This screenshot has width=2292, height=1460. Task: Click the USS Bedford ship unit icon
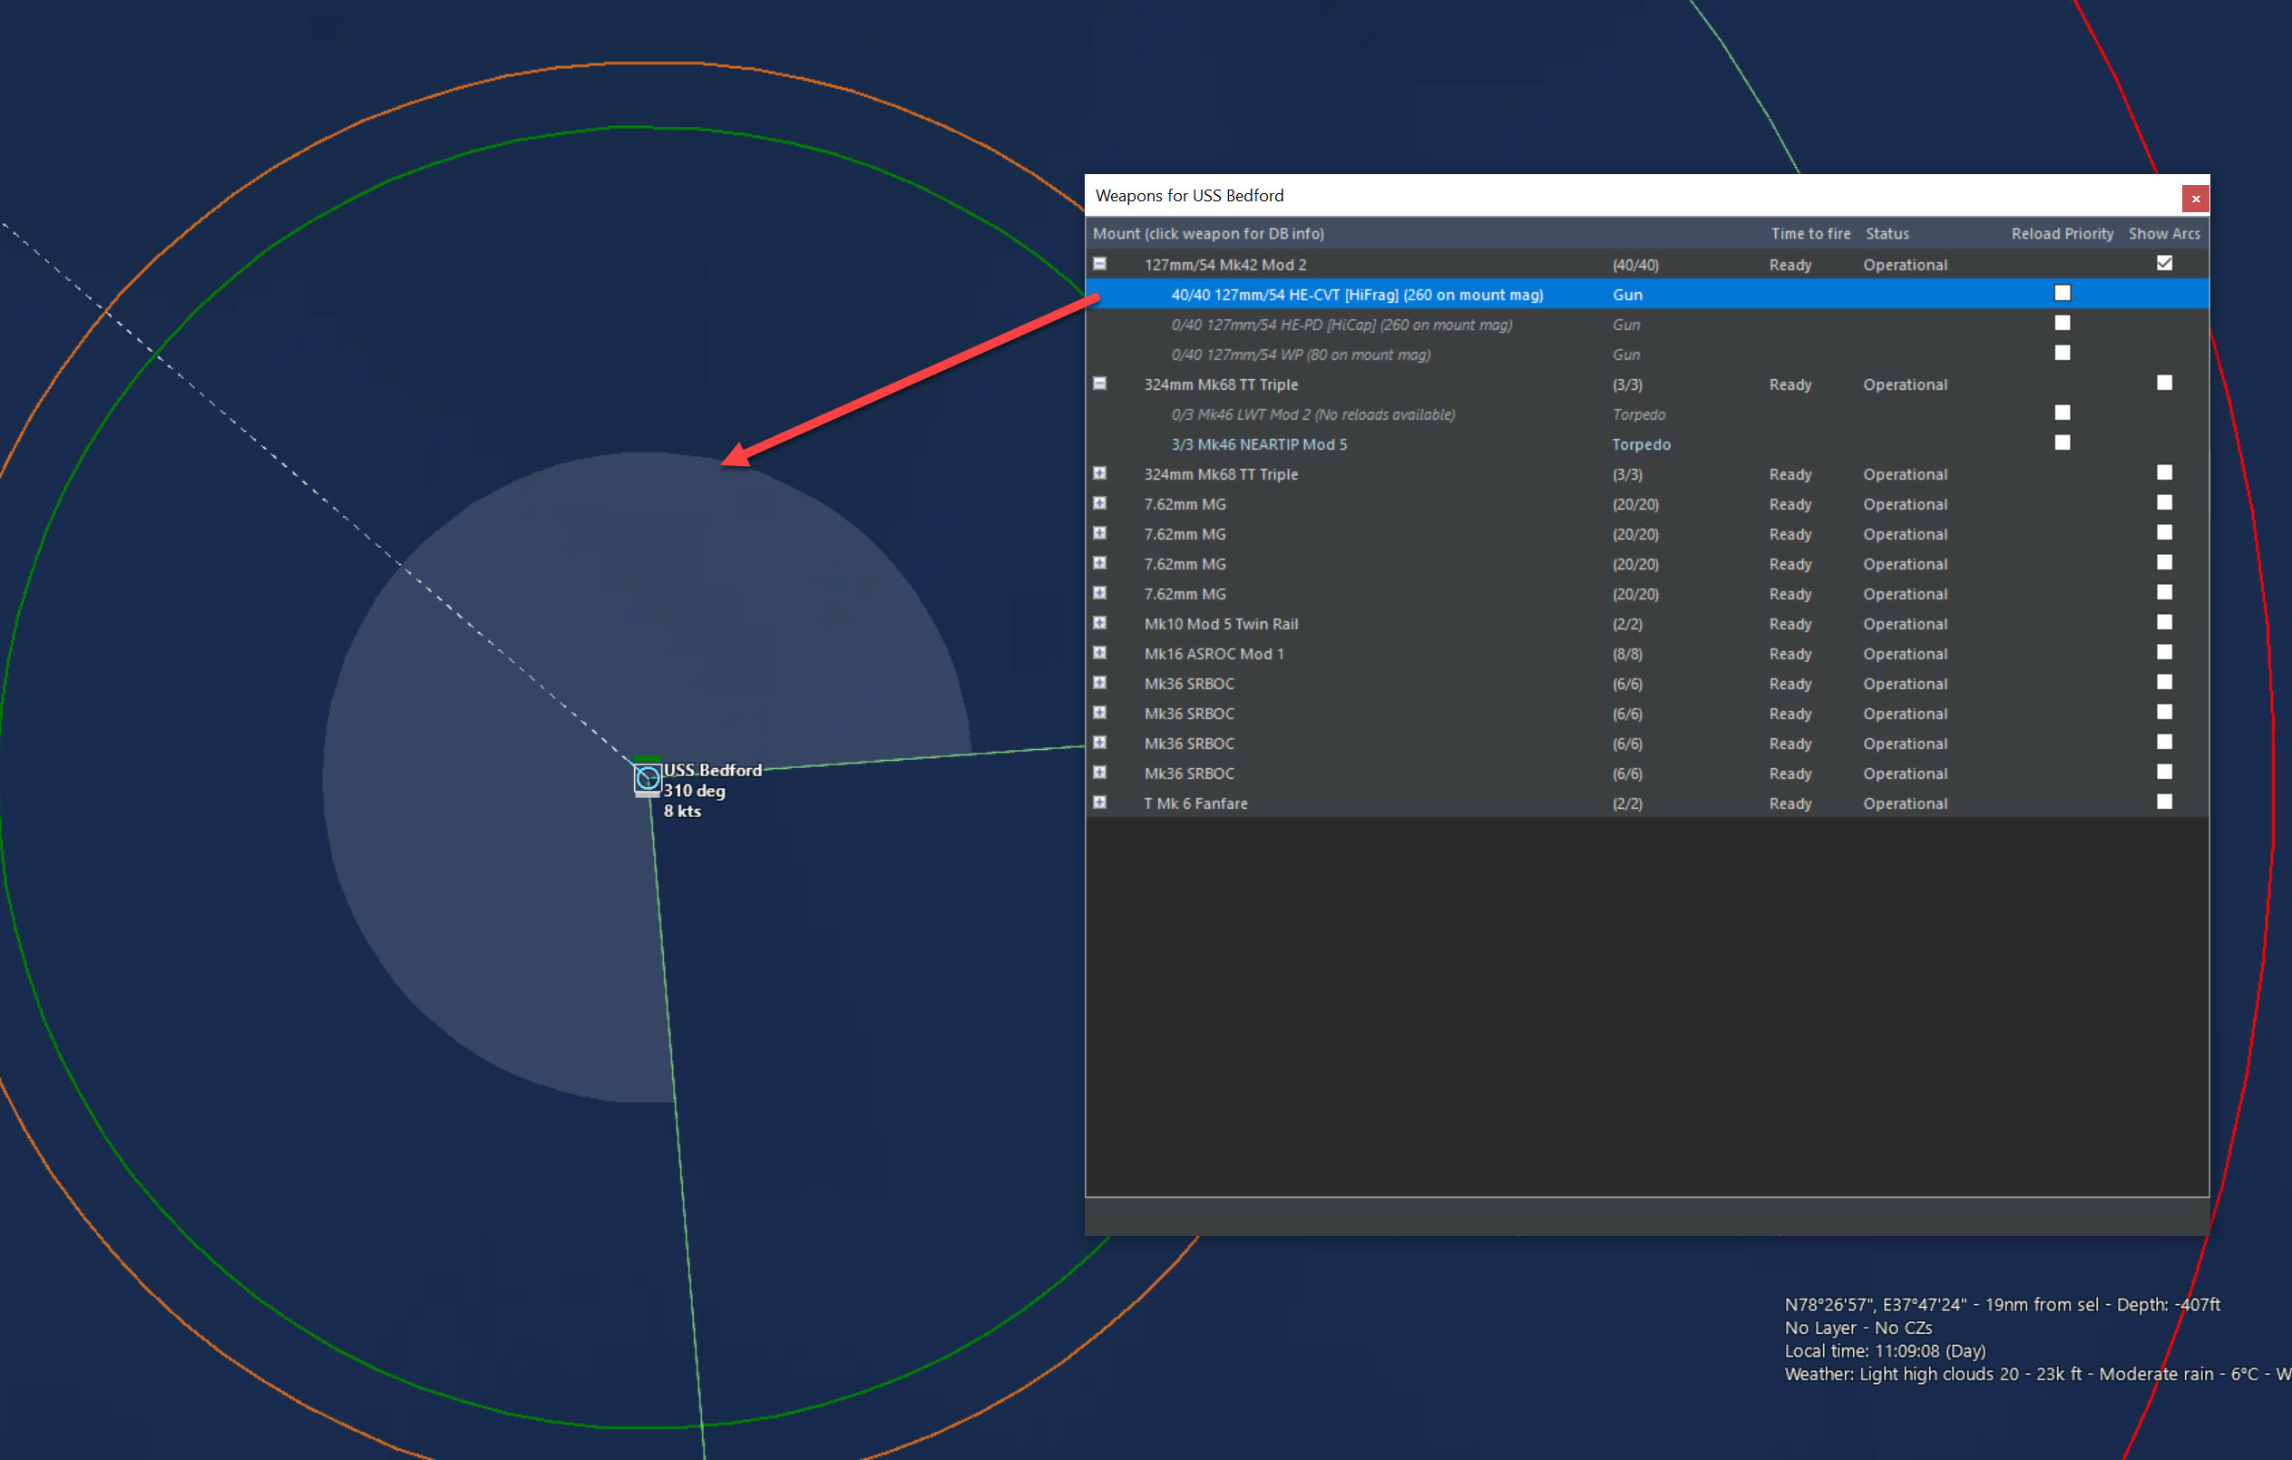648,779
